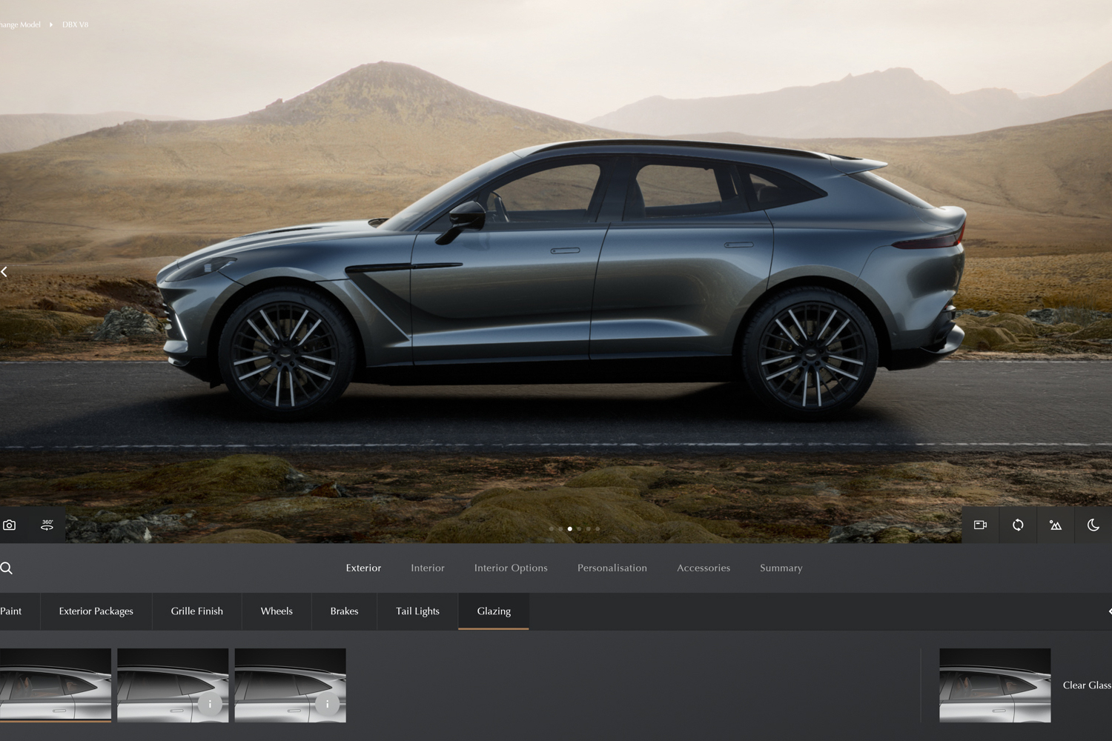Click the Change Model breadcrumb link
1112x741 pixels.
tap(20, 24)
